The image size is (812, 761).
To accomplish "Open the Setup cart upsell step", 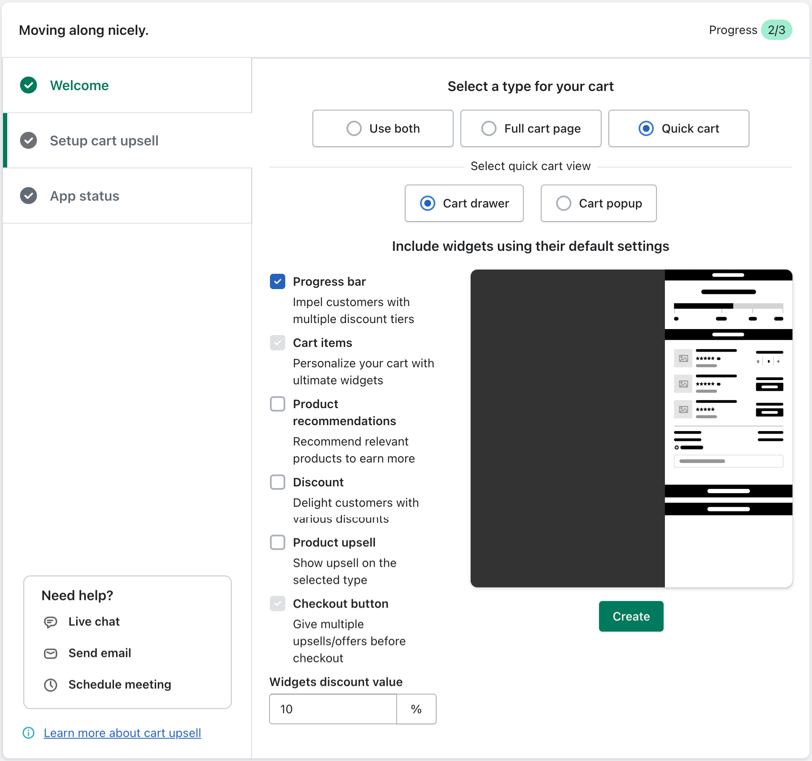I will [128, 141].
